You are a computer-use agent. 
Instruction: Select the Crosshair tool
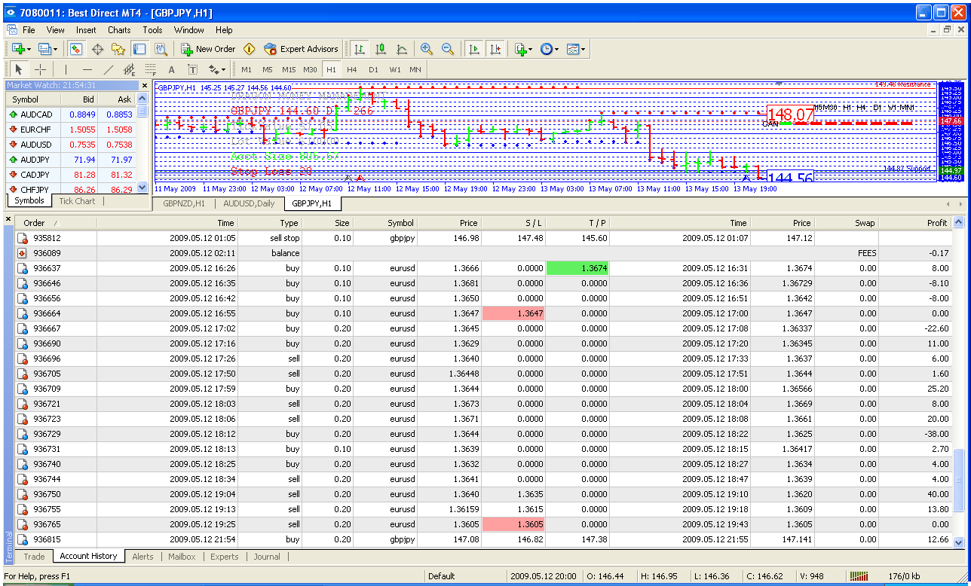pos(39,69)
